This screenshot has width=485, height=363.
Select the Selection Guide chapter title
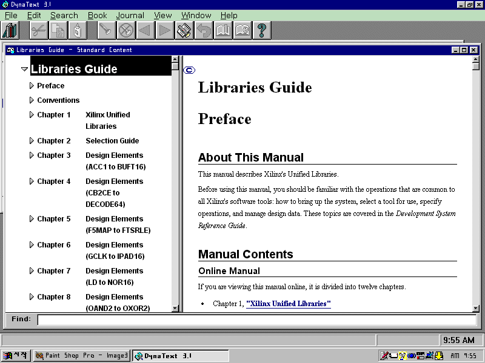coord(112,141)
